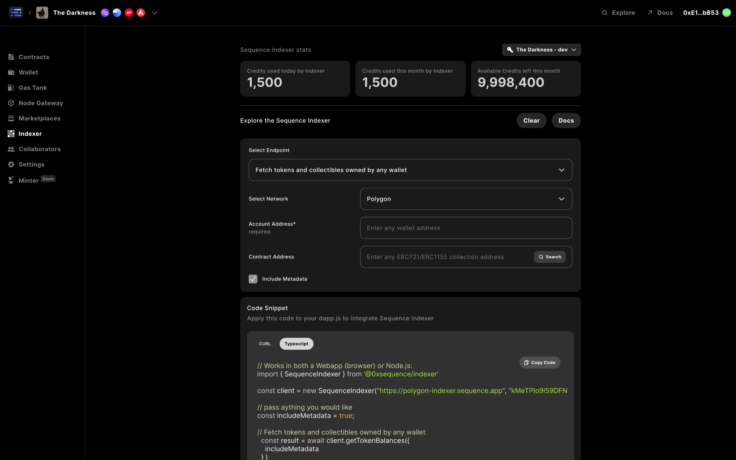The image size is (736, 460).
Task: Switch to the CURL code snippet tab
Action: (x=265, y=343)
